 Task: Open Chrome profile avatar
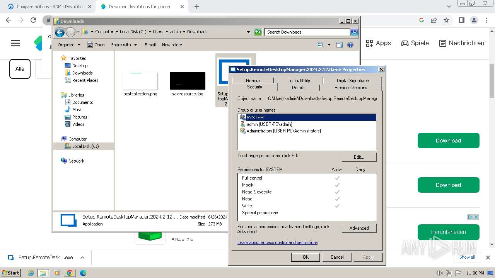pyautogui.click(x=474, y=20)
